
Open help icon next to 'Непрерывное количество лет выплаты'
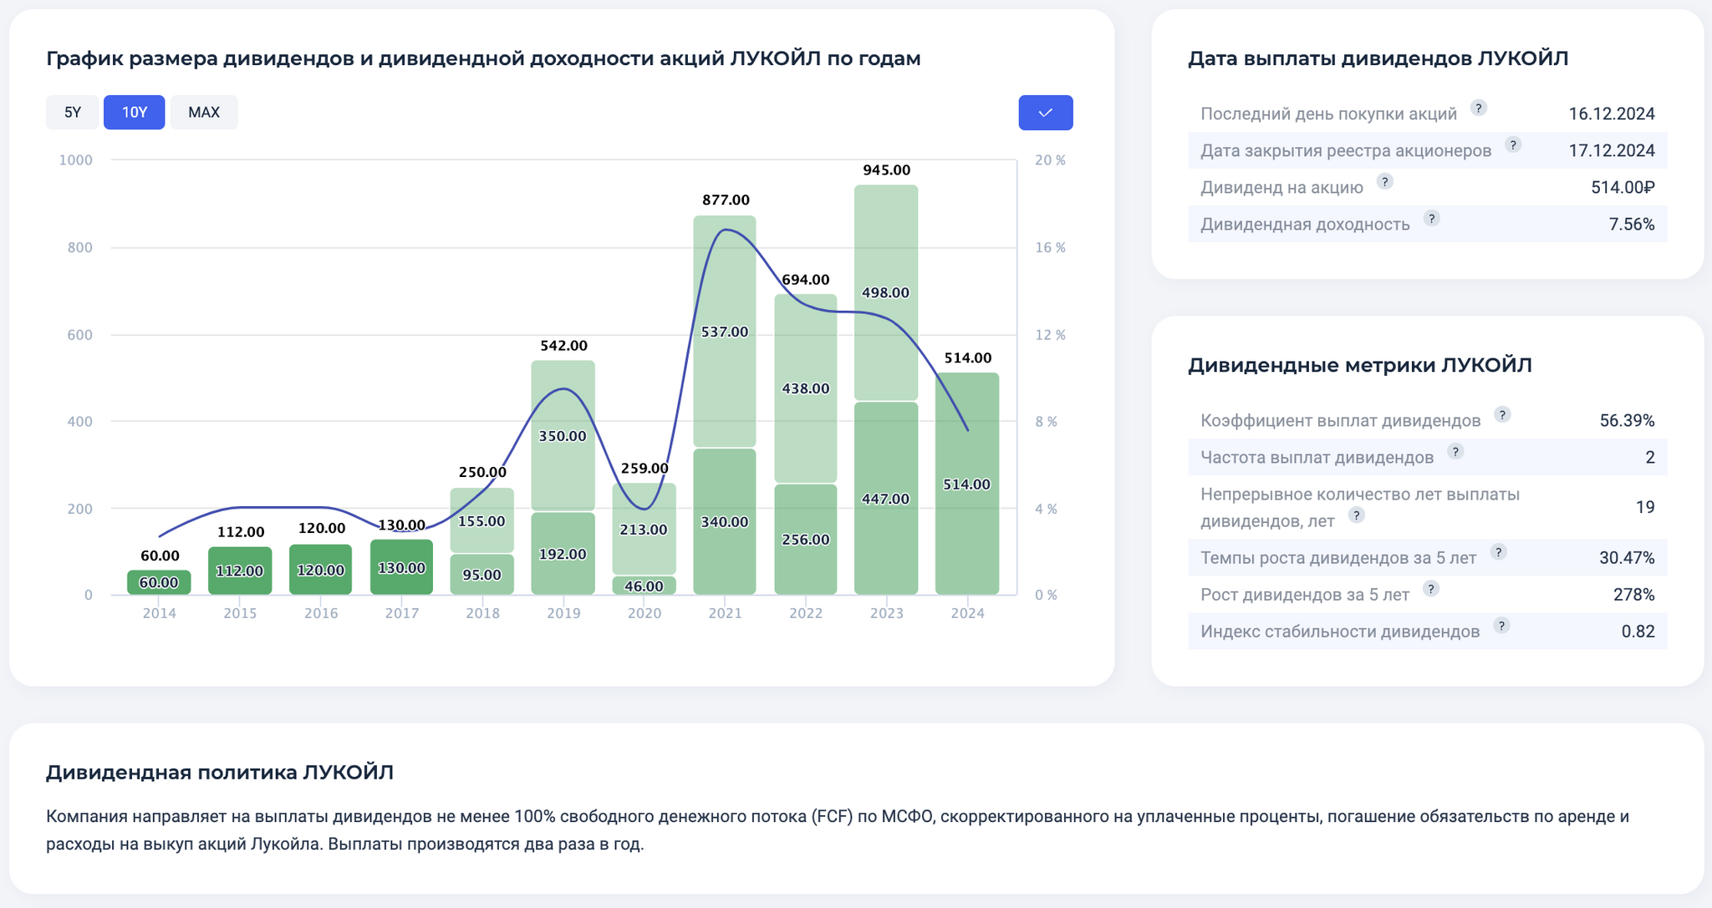click(x=1357, y=515)
